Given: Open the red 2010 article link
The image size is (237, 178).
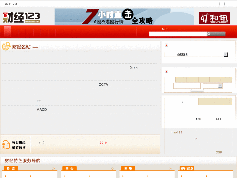Looking at the screenshot, I should [103, 143].
